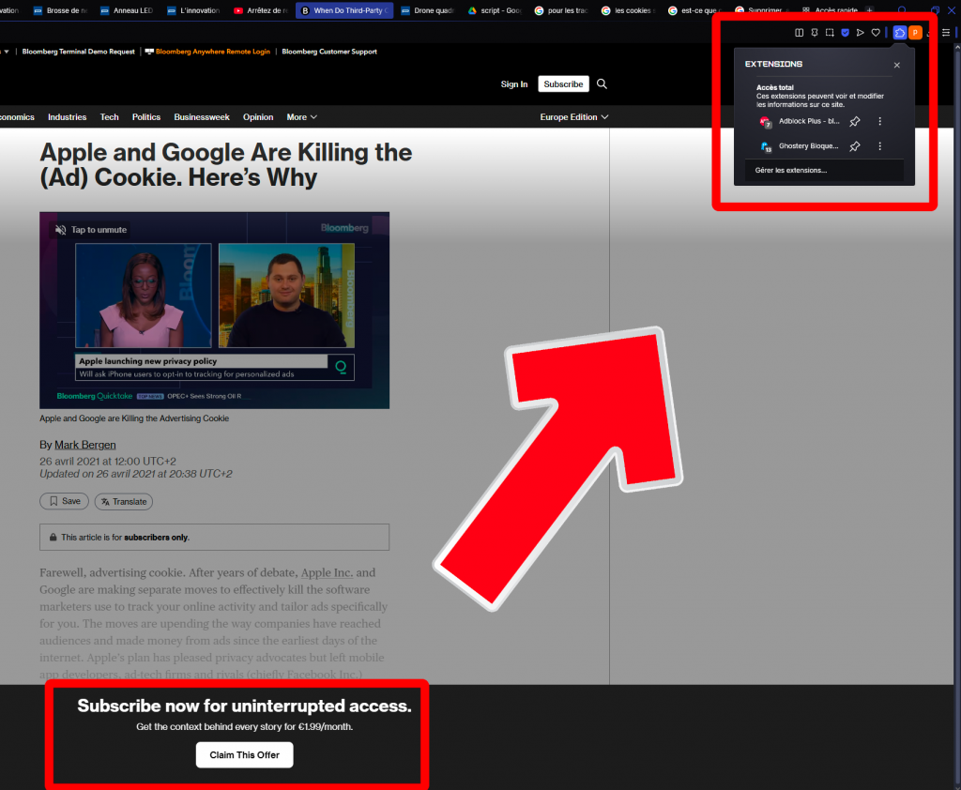Follow the Apple Inc. link in article
The image size is (961, 790).
327,573
